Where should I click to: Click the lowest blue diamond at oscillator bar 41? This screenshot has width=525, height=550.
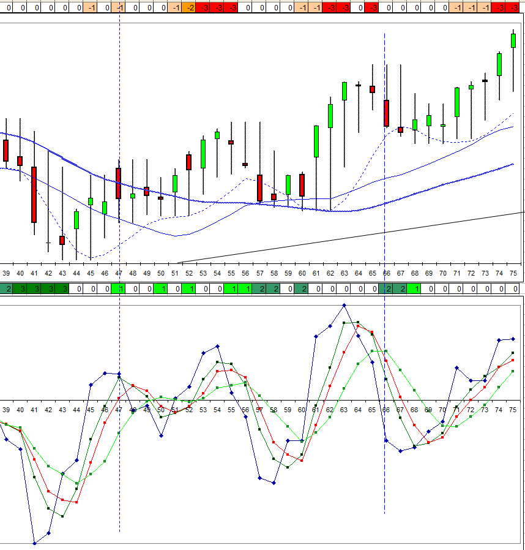[34, 543]
